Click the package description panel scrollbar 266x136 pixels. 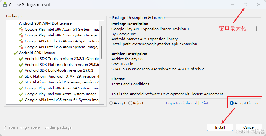tap(256, 29)
